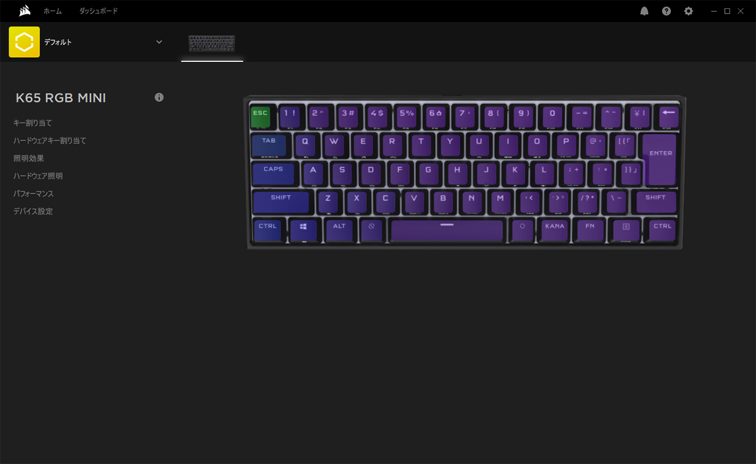The image size is (756, 464).
Task: Open the ホーム tab
Action: tap(53, 11)
